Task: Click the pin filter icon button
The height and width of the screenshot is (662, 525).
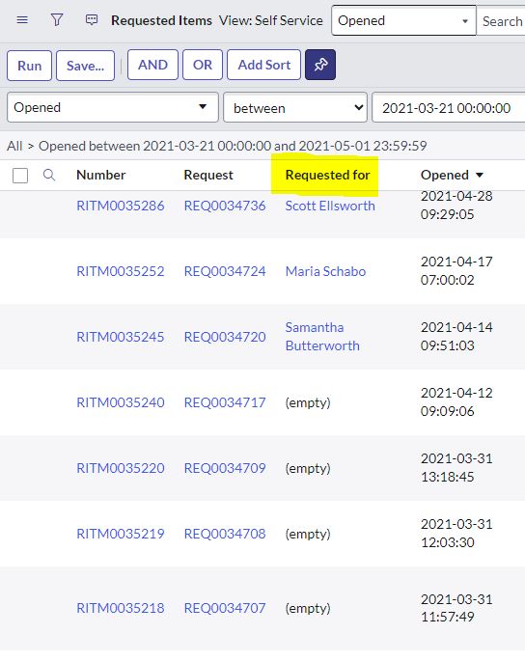Action: [320, 65]
